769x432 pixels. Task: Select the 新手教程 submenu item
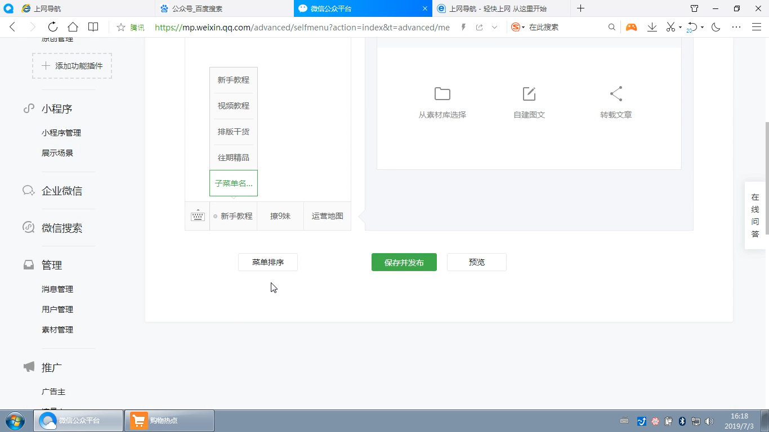pos(234,80)
